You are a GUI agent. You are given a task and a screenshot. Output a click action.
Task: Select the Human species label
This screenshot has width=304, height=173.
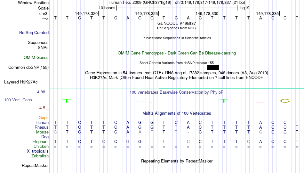(42, 122)
